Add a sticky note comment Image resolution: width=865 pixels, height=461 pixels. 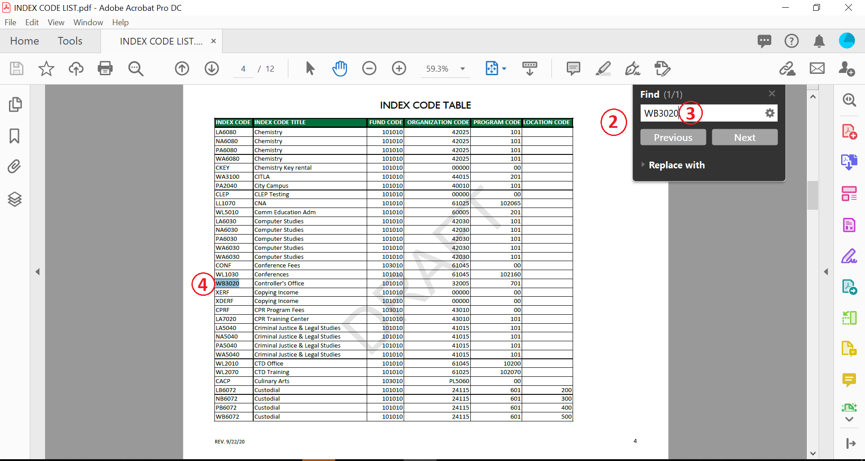click(x=573, y=68)
